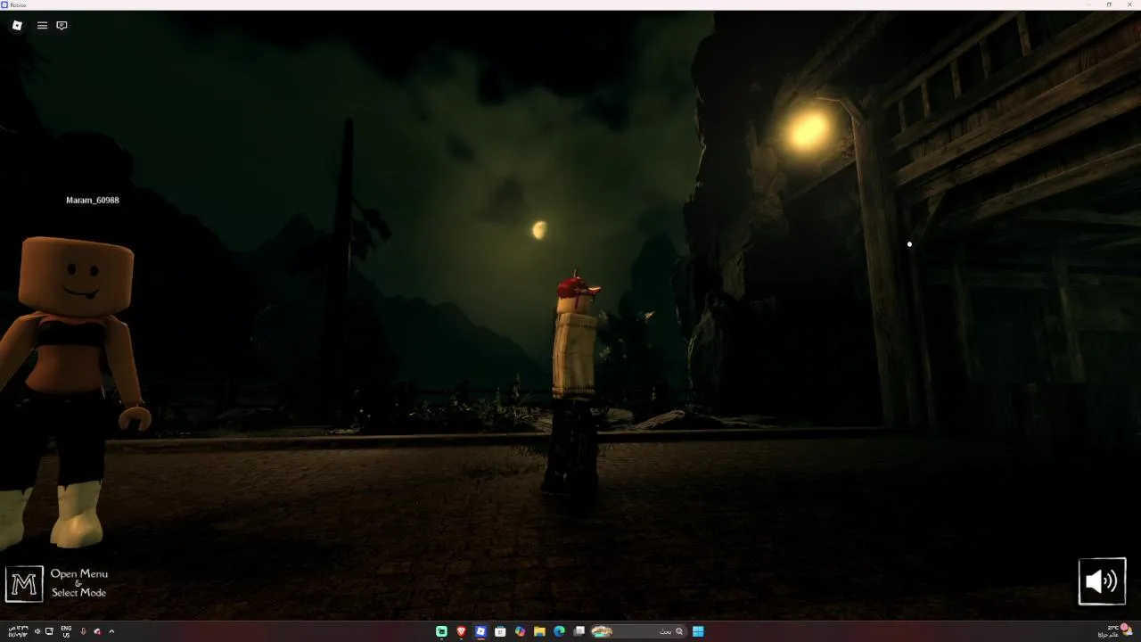Click the cloud tray icon with red badge

pyautogui.click(x=97, y=631)
